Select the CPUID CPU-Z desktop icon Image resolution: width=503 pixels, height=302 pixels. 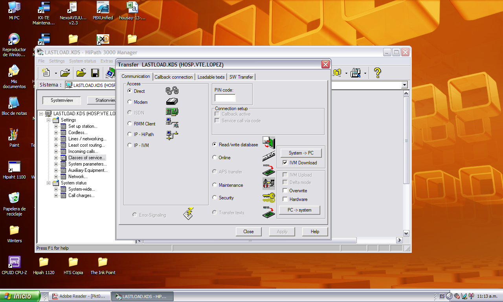(15, 265)
